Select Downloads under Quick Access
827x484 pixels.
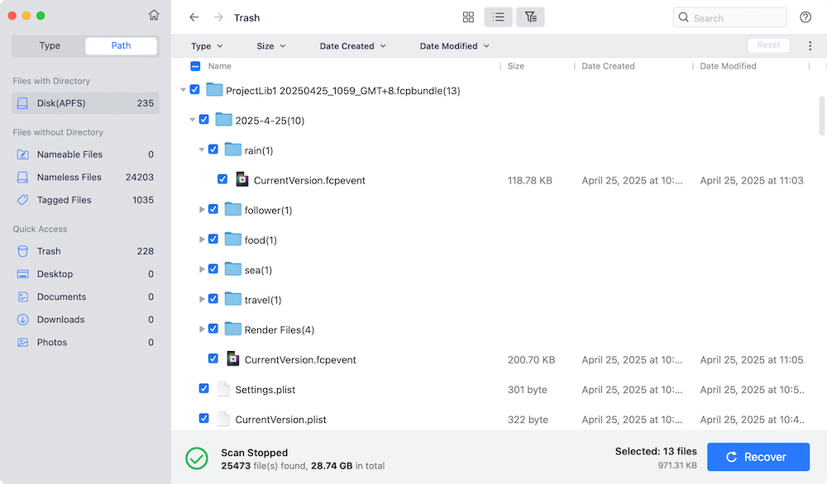tap(60, 319)
